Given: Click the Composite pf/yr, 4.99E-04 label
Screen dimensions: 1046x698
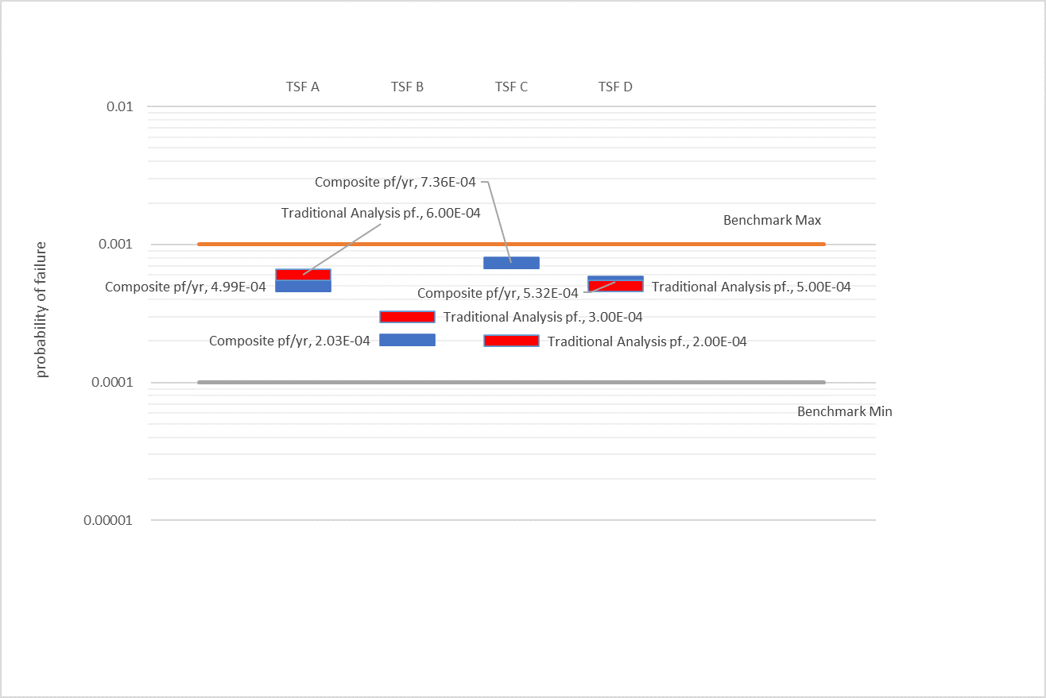Looking at the screenshot, I should tap(186, 287).
